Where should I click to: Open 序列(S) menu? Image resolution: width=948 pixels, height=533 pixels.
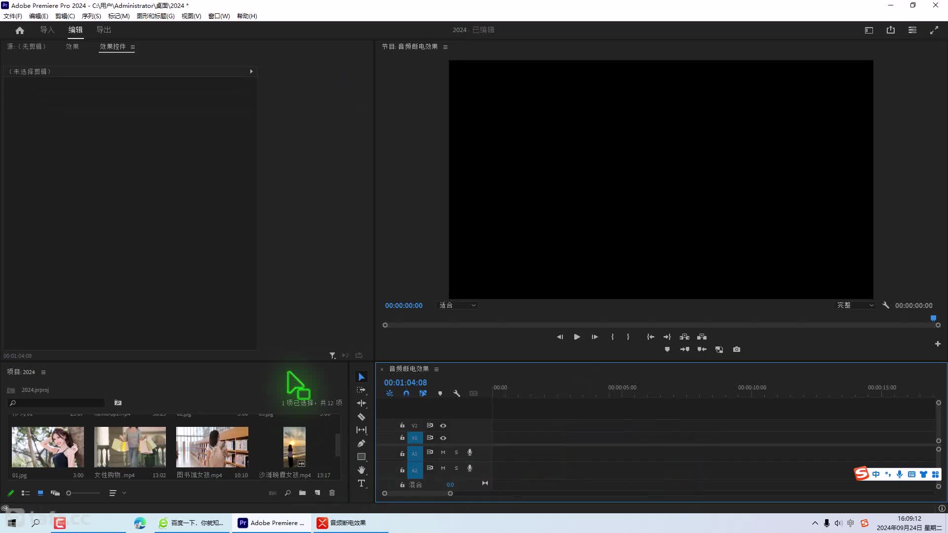[91, 16]
